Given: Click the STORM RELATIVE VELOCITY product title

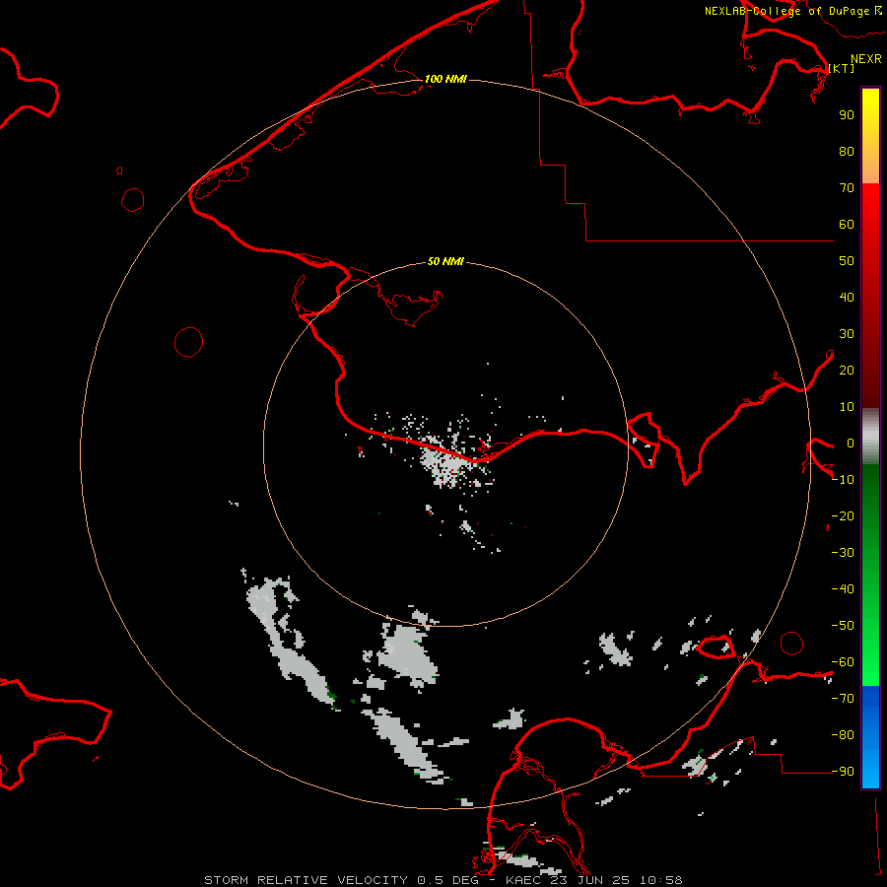Looking at the screenshot, I should click(306, 880).
